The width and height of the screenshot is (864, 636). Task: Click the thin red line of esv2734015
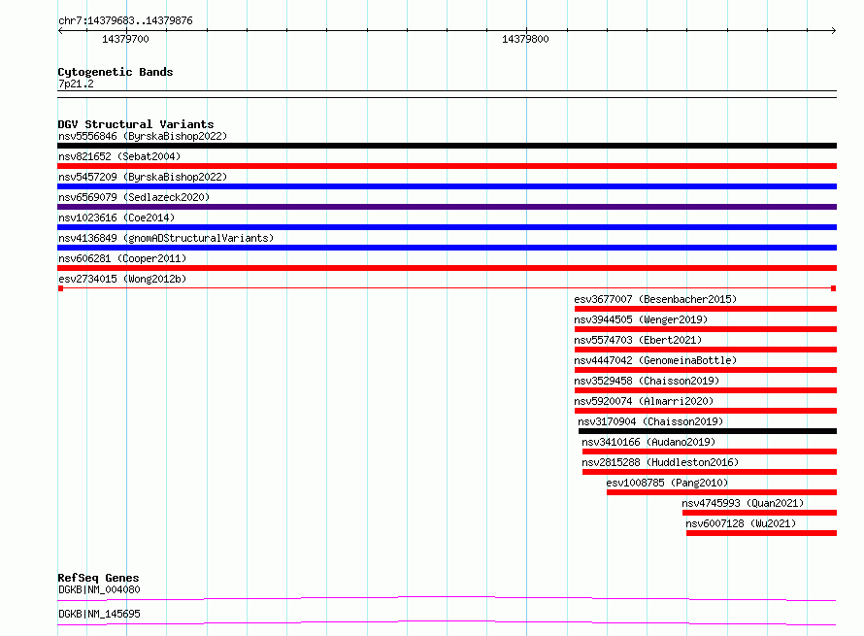(x=447, y=288)
